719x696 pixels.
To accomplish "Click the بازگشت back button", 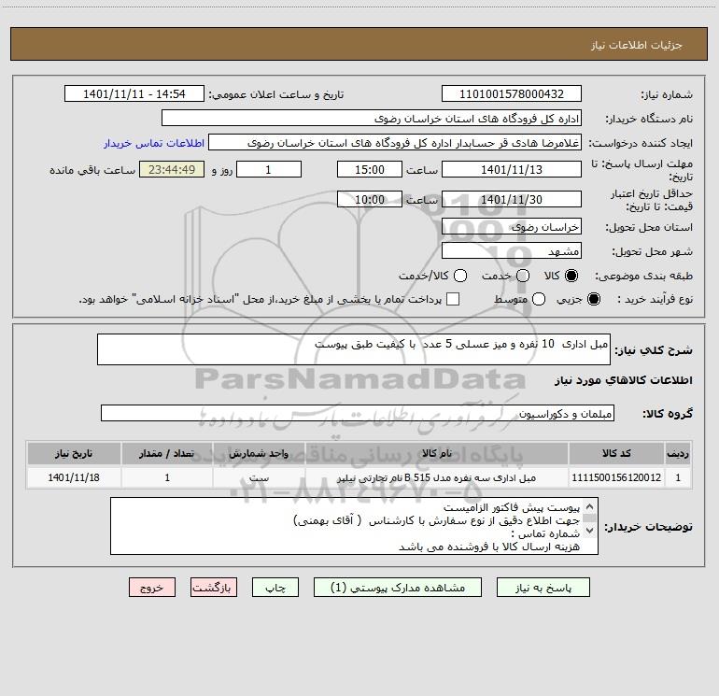I will coord(214,588).
